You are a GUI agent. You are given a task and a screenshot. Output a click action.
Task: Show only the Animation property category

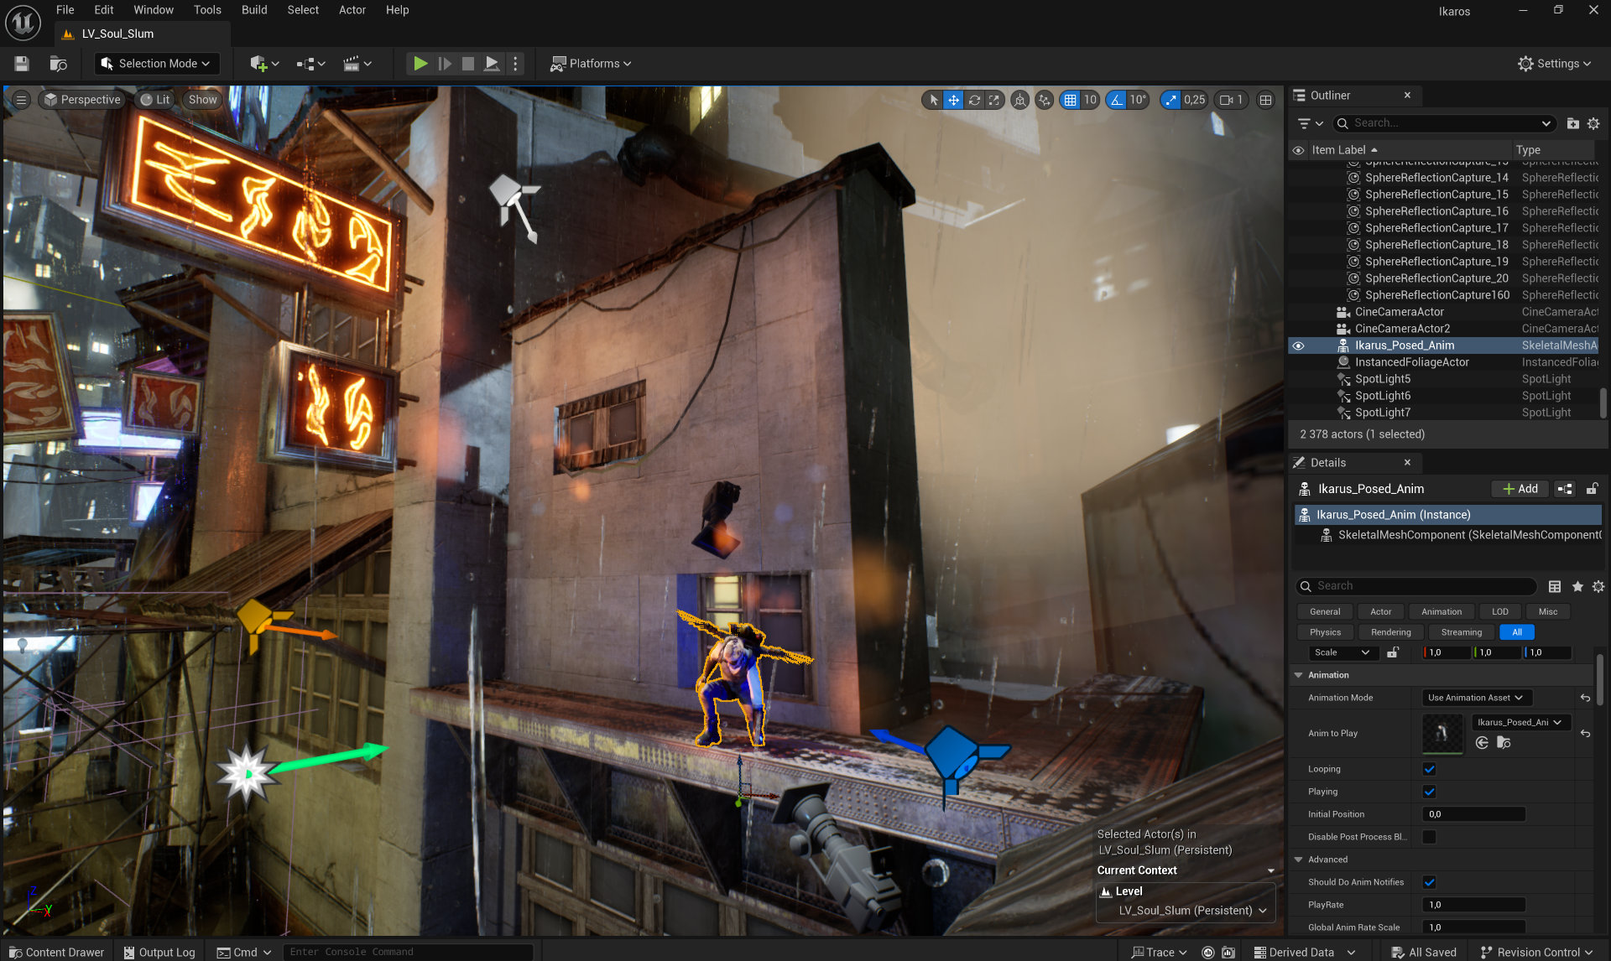tap(1441, 612)
